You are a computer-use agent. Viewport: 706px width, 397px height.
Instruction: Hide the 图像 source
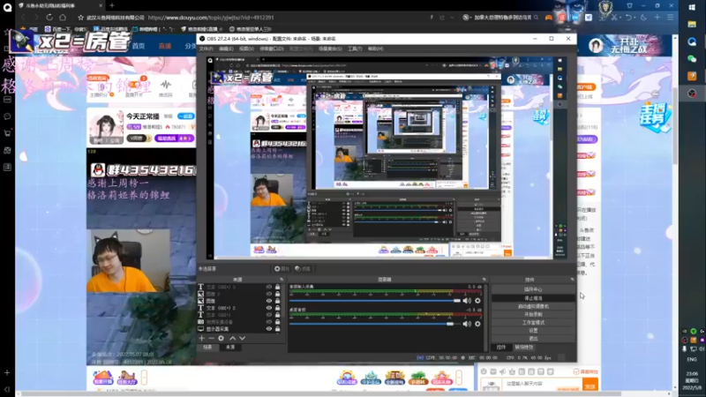point(269,301)
